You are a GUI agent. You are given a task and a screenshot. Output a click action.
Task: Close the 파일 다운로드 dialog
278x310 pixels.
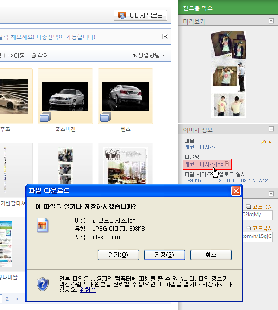pyautogui.click(x=236, y=191)
